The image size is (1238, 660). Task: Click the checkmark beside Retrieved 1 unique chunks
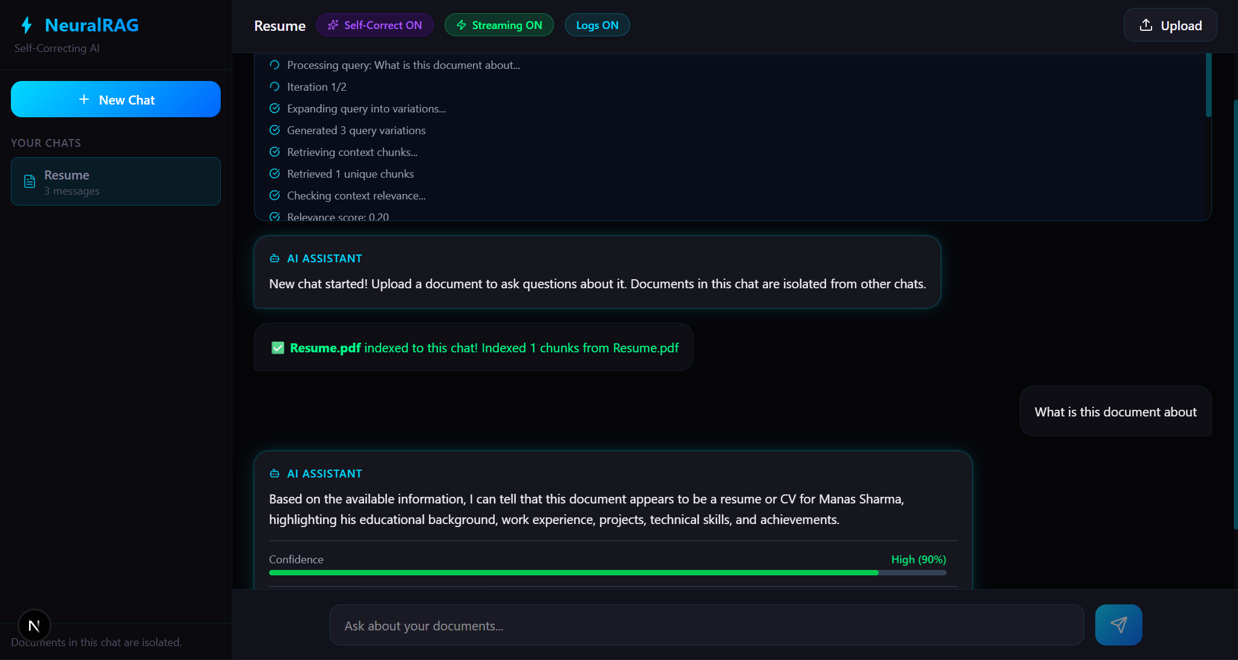(275, 173)
